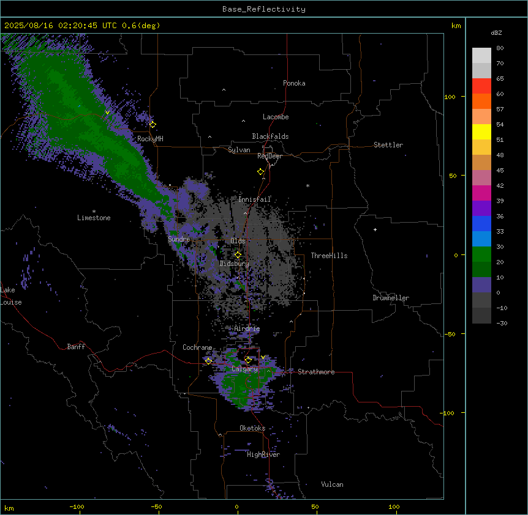Viewport: 528px width, 515px height.
Task: Select the RedDeer city label
Action: tap(270, 156)
